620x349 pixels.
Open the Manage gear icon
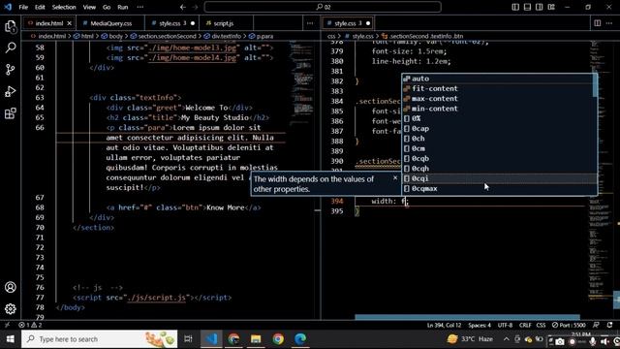[x=11, y=308]
